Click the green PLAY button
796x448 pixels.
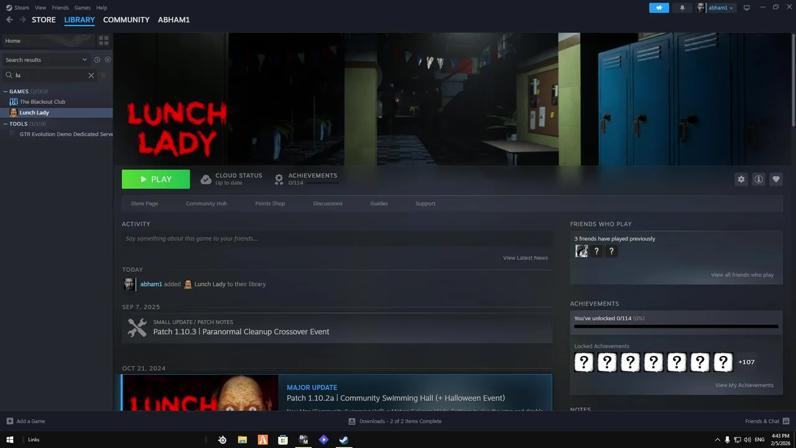[155, 179]
